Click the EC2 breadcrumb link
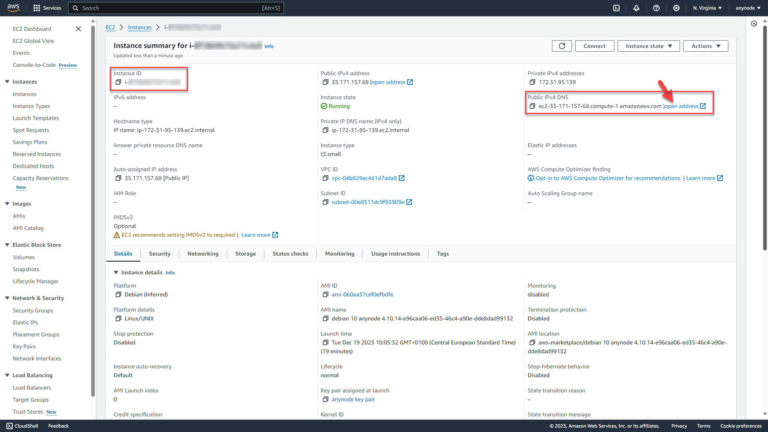This screenshot has width=768, height=432. click(110, 27)
